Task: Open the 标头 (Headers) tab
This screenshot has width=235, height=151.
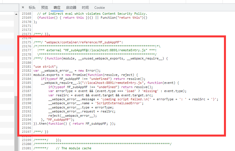Action: tap(32, 7)
